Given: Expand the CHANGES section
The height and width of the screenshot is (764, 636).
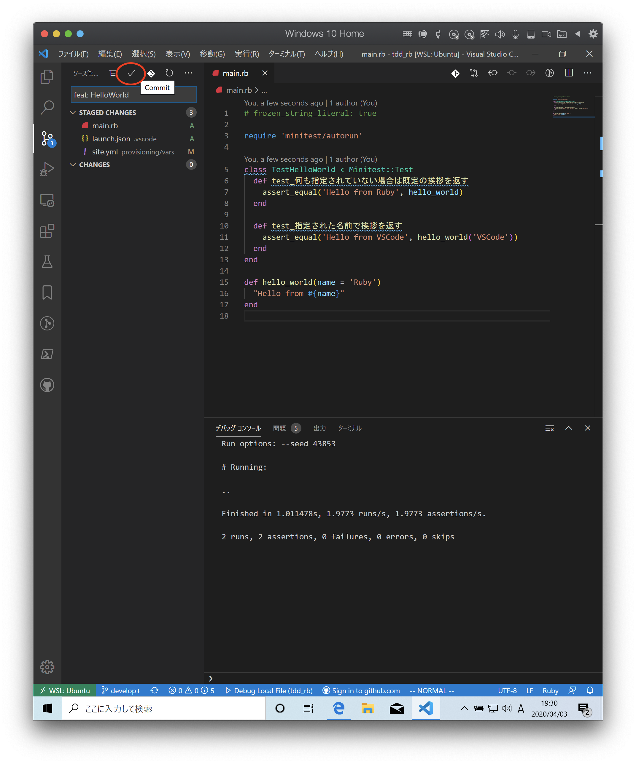Looking at the screenshot, I should [x=72, y=164].
